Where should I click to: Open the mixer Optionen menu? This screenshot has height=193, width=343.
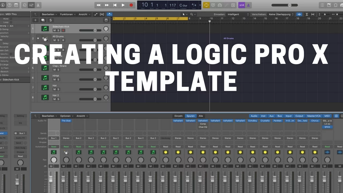67,116
